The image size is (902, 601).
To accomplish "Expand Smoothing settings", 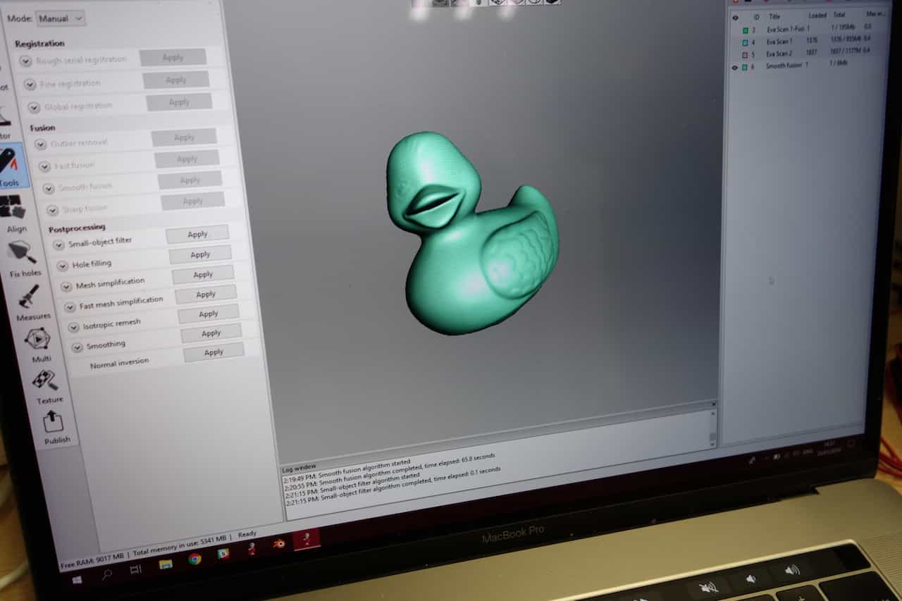I will coord(77,347).
